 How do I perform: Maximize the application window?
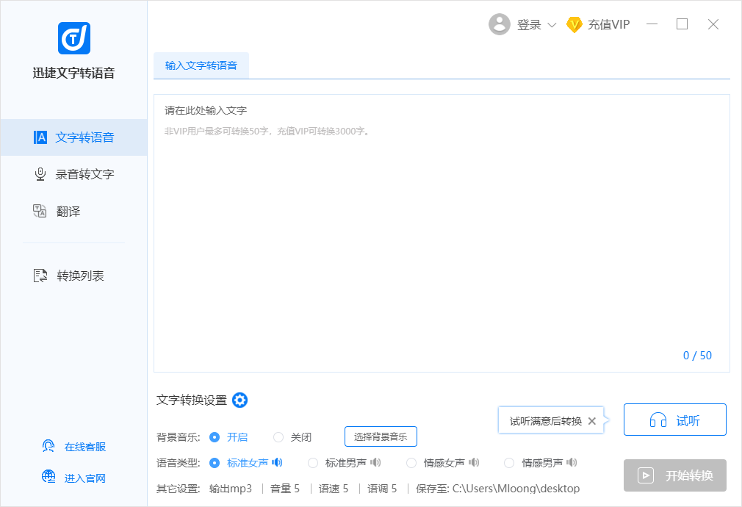682,24
